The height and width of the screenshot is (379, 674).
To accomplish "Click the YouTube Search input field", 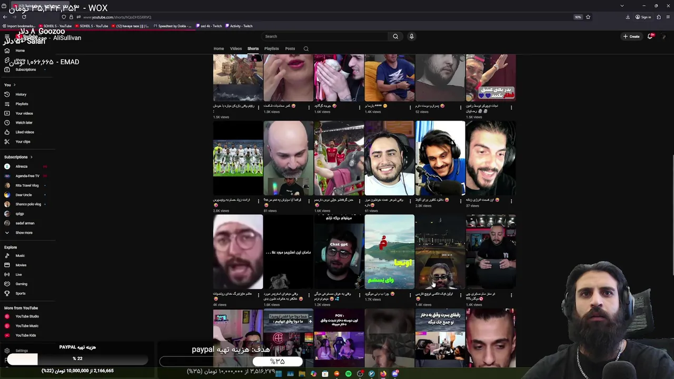I will click(x=325, y=36).
